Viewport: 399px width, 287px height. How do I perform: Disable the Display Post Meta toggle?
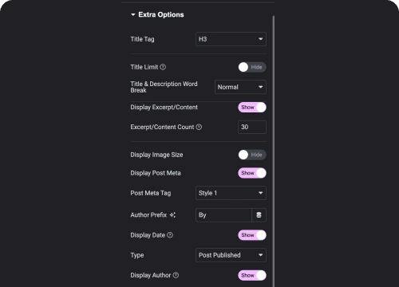tap(252, 173)
